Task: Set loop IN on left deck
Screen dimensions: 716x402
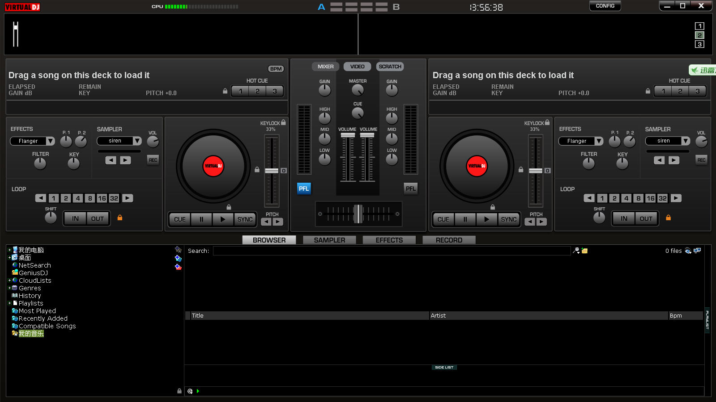Action: (x=75, y=218)
